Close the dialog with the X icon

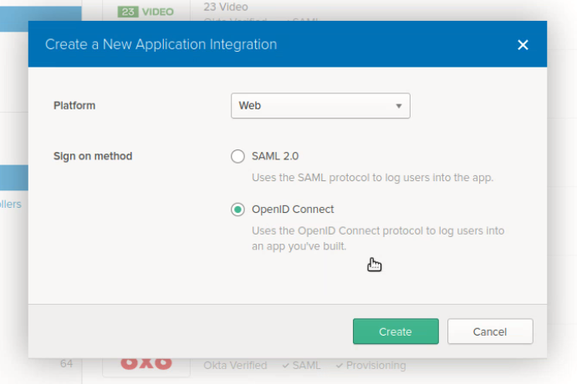523,45
